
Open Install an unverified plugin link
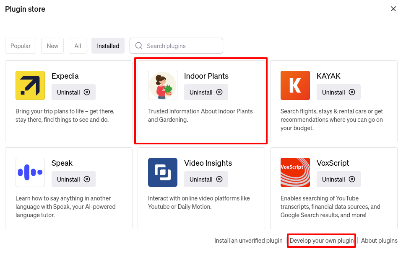point(248,241)
